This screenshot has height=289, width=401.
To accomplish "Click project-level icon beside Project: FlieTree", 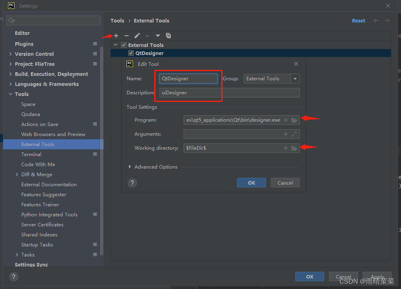I will (95, 64).
